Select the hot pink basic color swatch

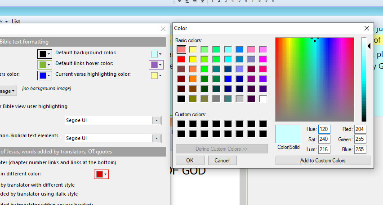point(263,69)
